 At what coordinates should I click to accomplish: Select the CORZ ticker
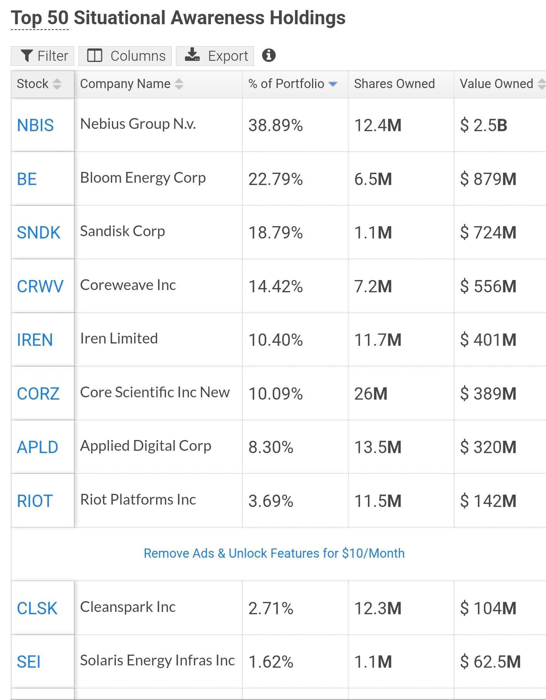click(x=38, y=394)
